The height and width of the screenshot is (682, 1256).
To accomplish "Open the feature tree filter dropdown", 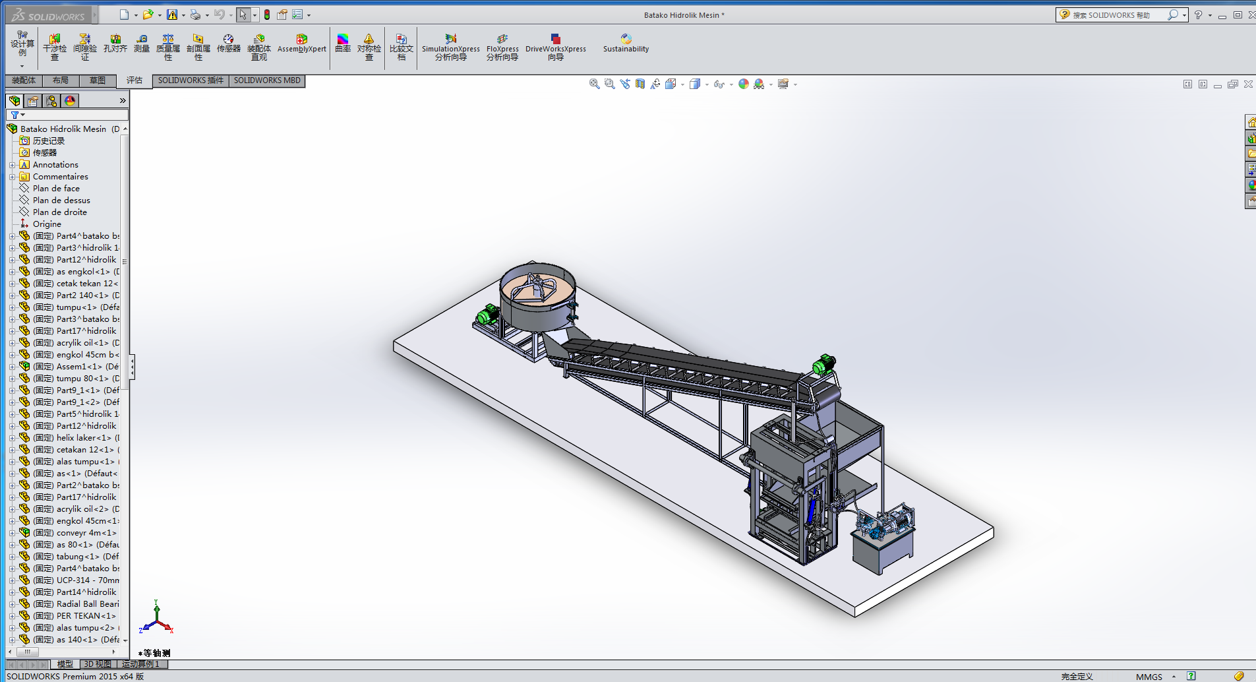I will (x=17, y=115).
